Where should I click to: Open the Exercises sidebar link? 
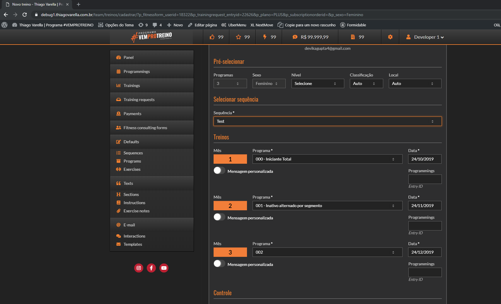pos(132,169)
